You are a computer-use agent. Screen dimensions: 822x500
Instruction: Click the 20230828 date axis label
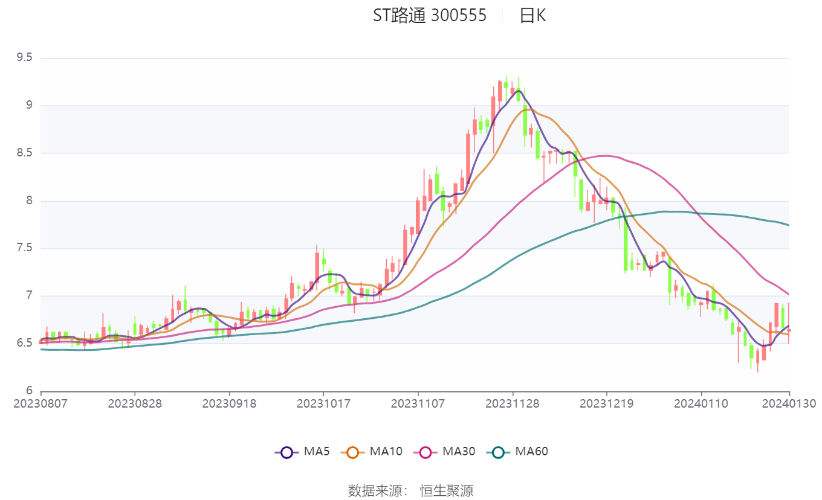[x=135, y=403]
